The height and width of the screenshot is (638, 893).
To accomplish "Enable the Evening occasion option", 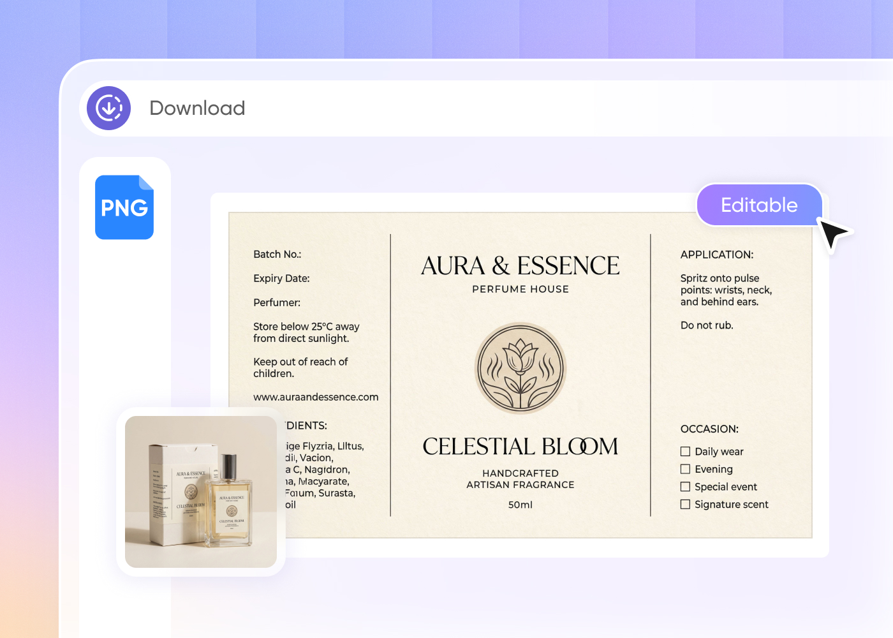I will (685, 469).
